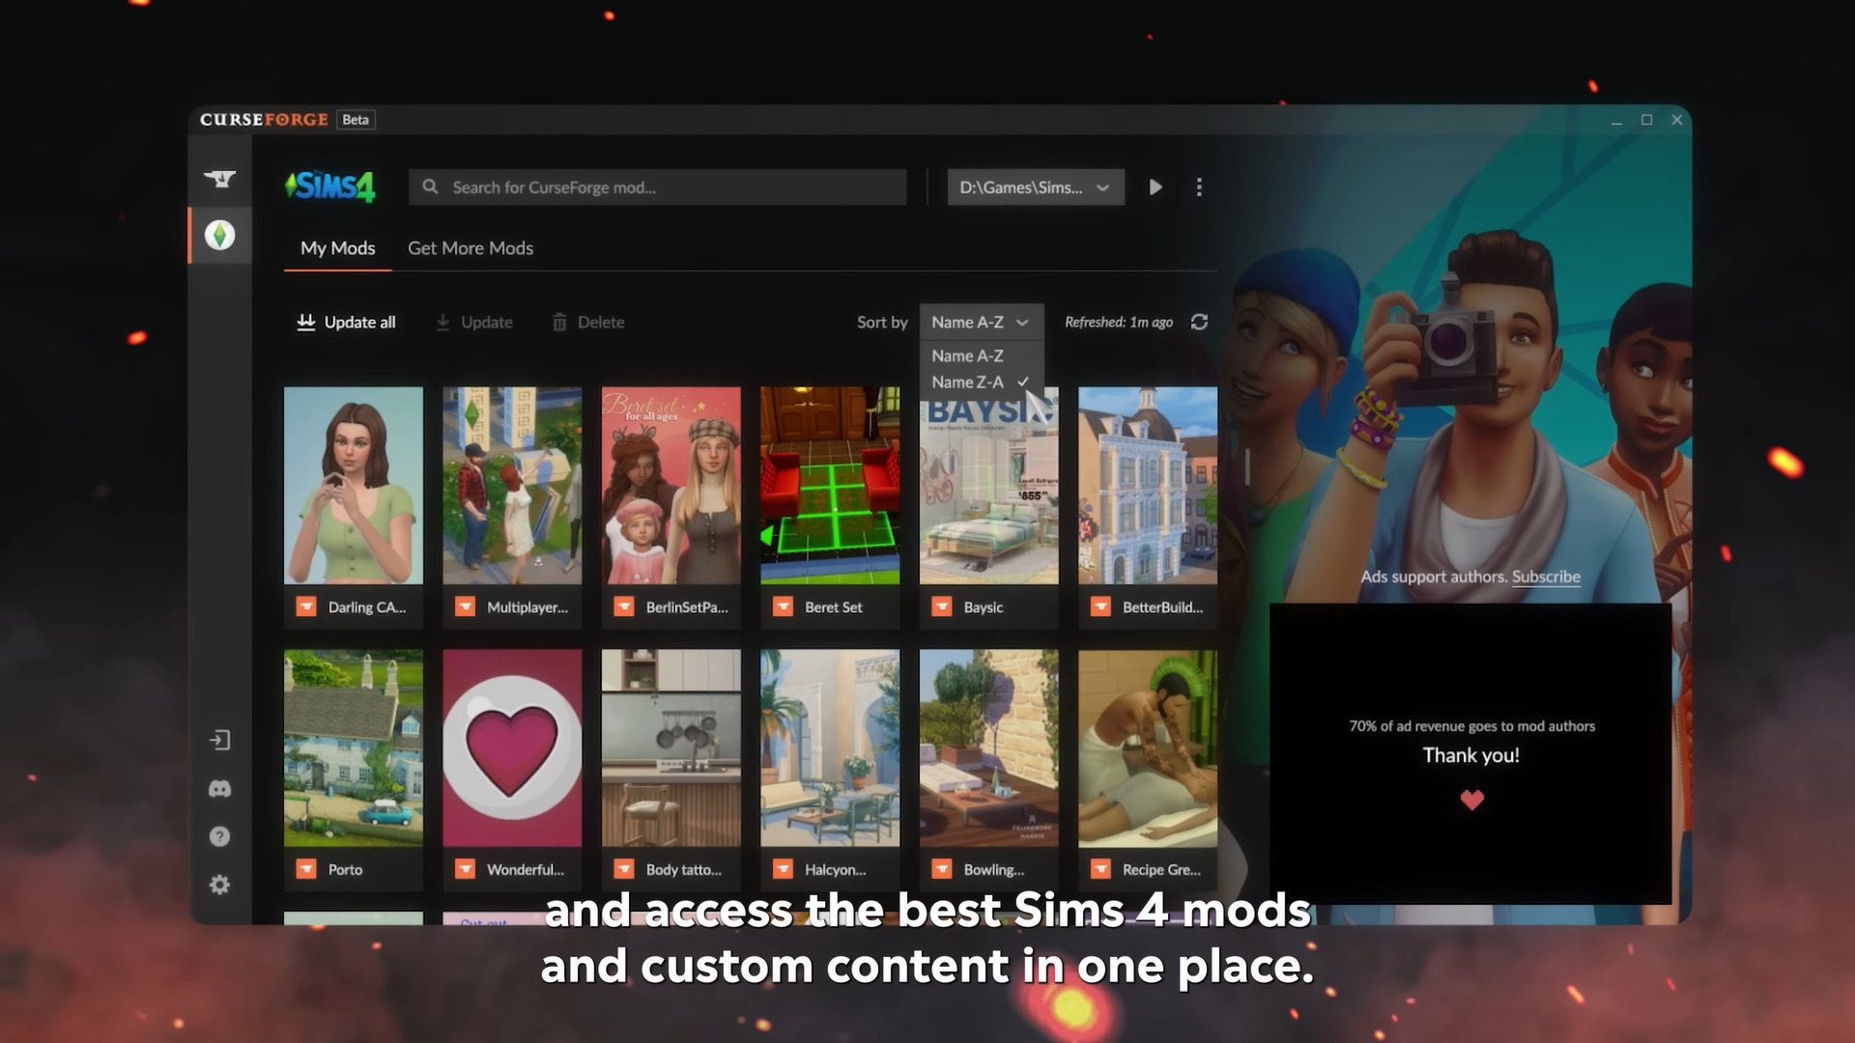1855x1043 pixels.
Task: Click the login icon in sidebar
Action: [219, 741]
